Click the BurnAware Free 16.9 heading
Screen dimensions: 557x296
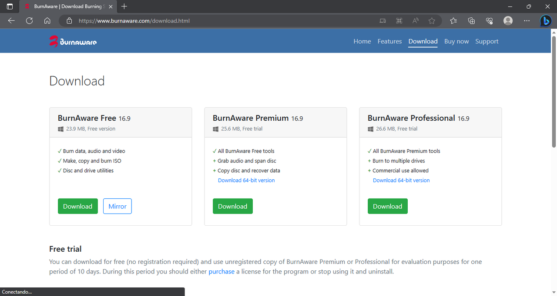[94, 118]
